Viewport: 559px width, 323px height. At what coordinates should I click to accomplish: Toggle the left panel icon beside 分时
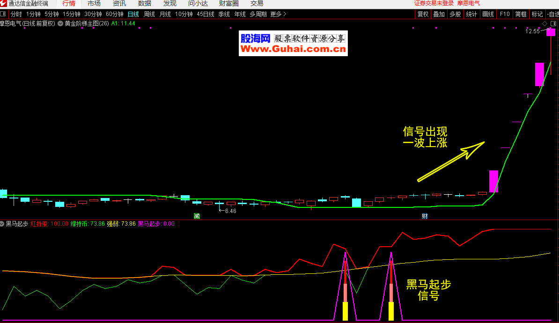click(x=4, y=14)
